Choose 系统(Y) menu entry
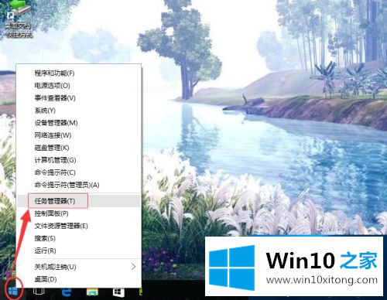Viewport: 387px width, 300px height. point(79,111)
